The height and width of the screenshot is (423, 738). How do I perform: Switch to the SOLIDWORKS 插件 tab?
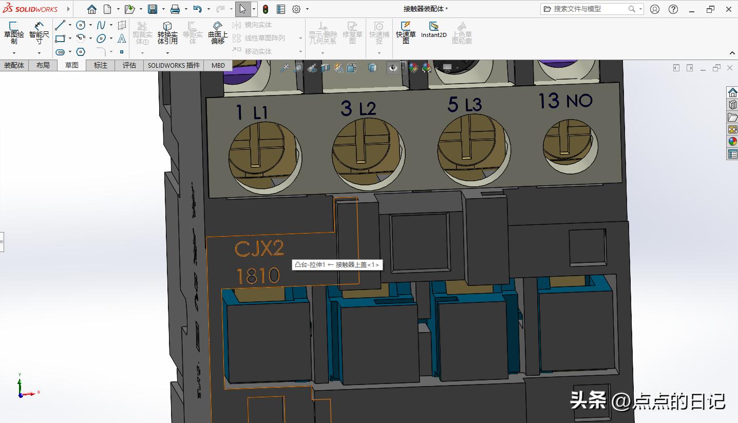pyautogui.click(x=174, y=65)
